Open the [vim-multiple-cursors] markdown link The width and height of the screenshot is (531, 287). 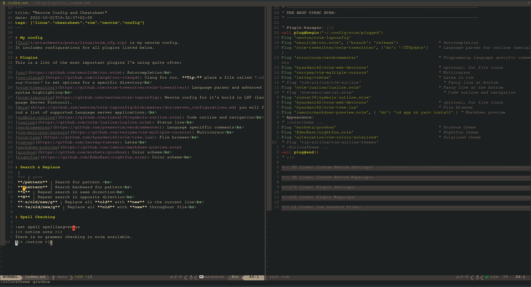pyautogui.click(x=43, y=132)
